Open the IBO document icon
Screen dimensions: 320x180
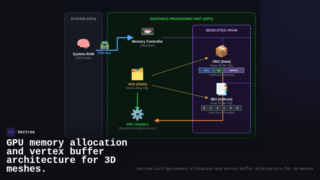pos(221,89)
